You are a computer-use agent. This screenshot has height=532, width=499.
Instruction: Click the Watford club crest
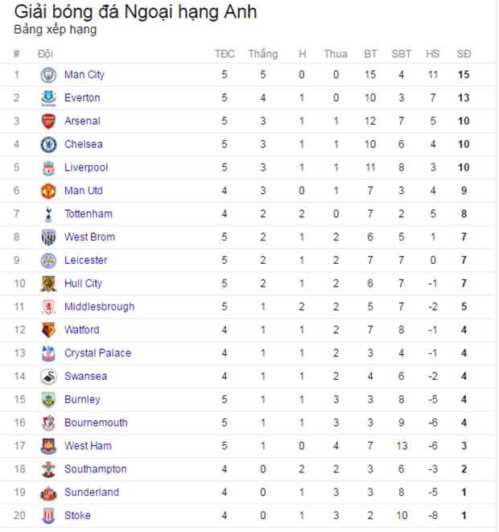48,330
